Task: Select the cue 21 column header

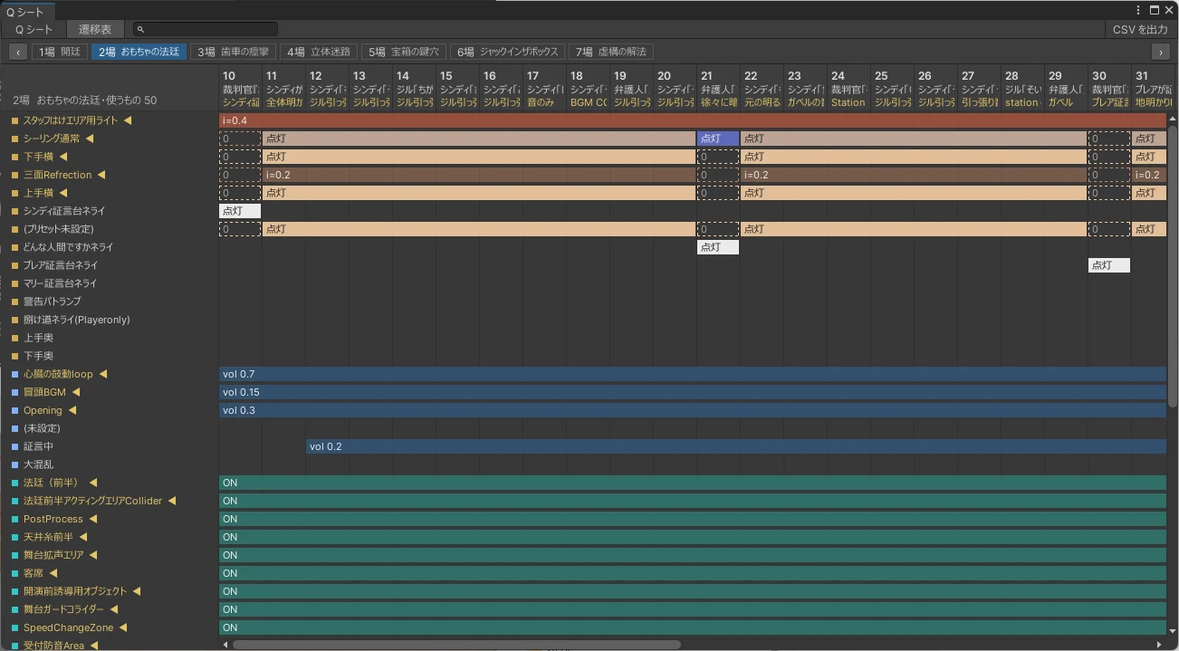Action: pyautogui.click(x=718, y=89)
